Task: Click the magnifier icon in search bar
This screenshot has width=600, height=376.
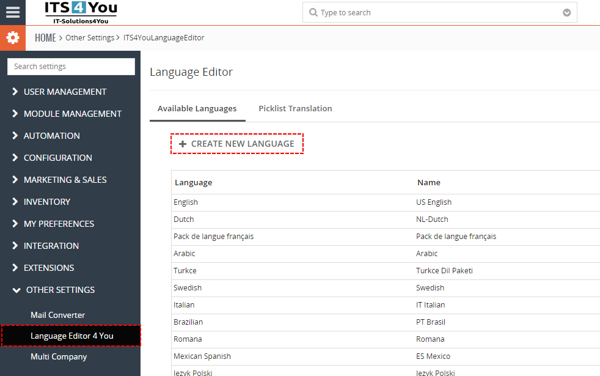Action: point(313,13)
